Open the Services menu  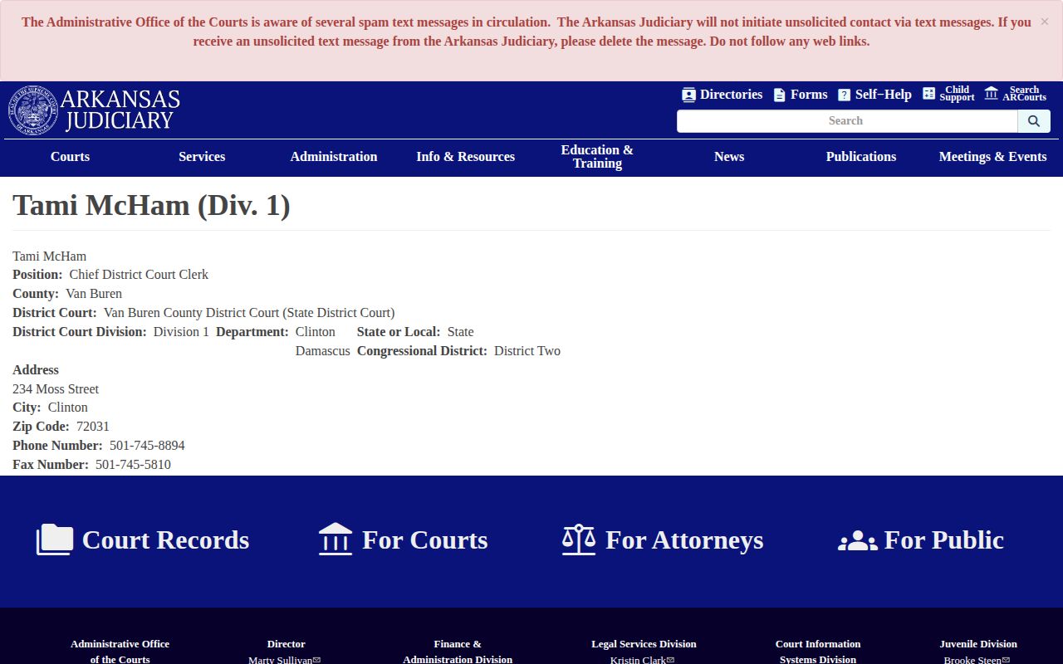[202, 157]
